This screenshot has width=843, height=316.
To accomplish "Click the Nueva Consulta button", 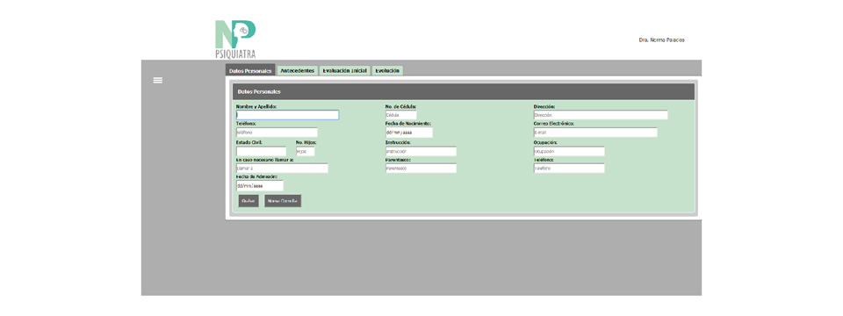I will (283, 201).
